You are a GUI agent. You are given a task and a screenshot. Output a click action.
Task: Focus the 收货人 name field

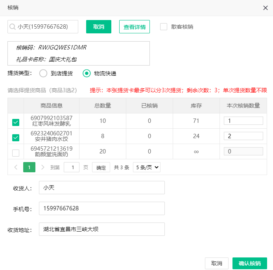pos(101,188)
